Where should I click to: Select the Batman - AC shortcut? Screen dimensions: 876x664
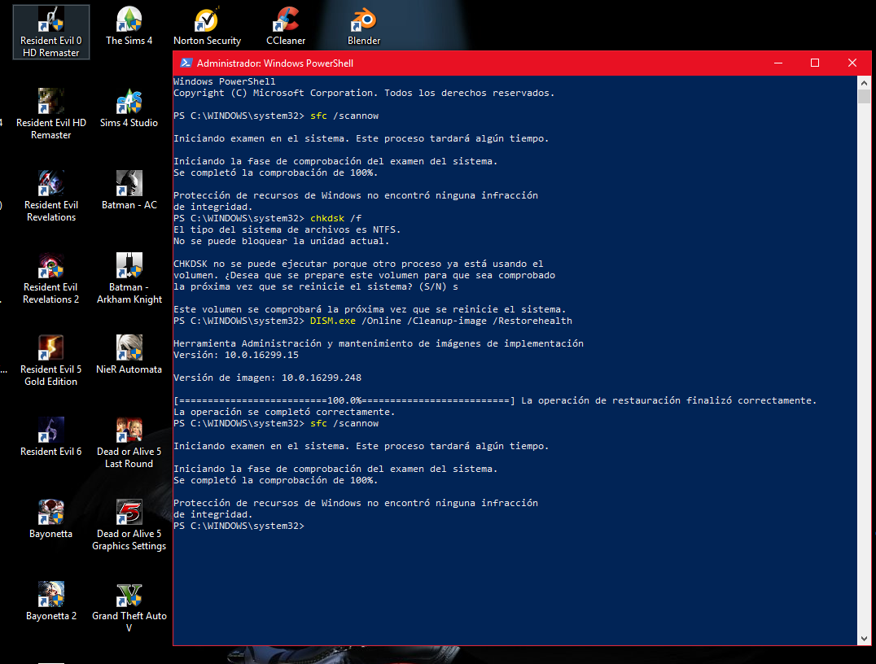(x=129, y=190)
